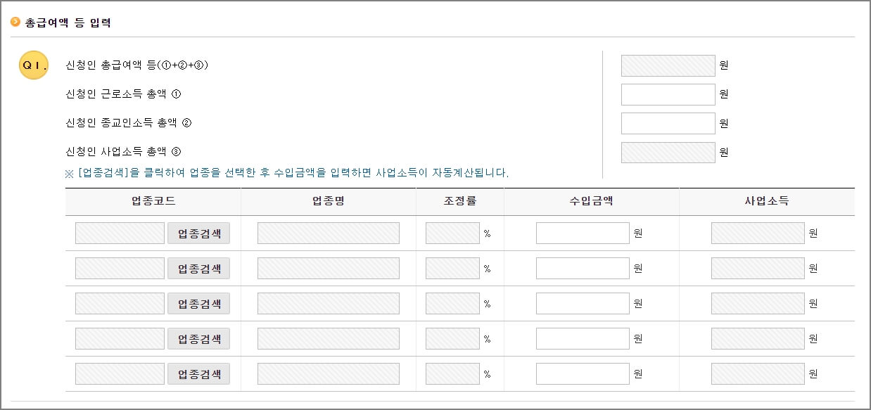Click the 업종코드 column header
Viewport: 871px width, 410px height.
click(x=153, y=201)
